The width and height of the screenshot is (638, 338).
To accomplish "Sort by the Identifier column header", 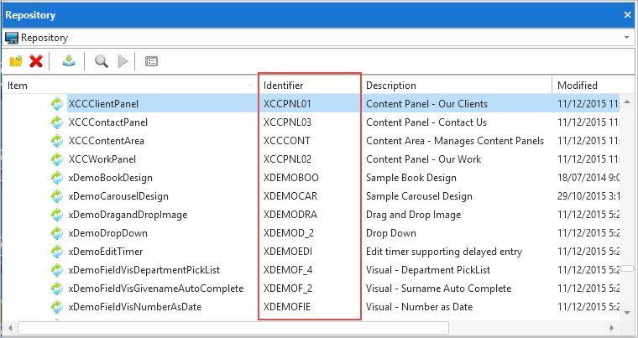I will (309, 85).
